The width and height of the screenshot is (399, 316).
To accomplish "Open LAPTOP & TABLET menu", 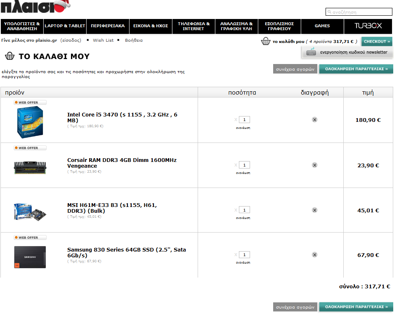I will point(65,26).
